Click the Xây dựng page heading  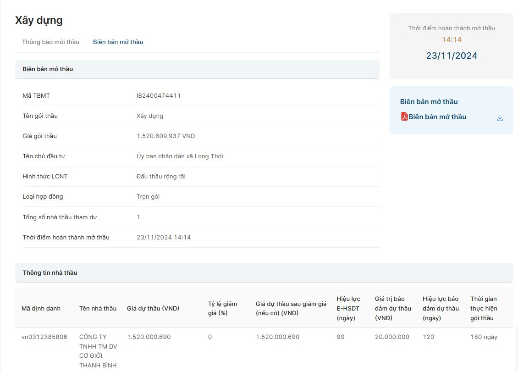tap(39, 20)
